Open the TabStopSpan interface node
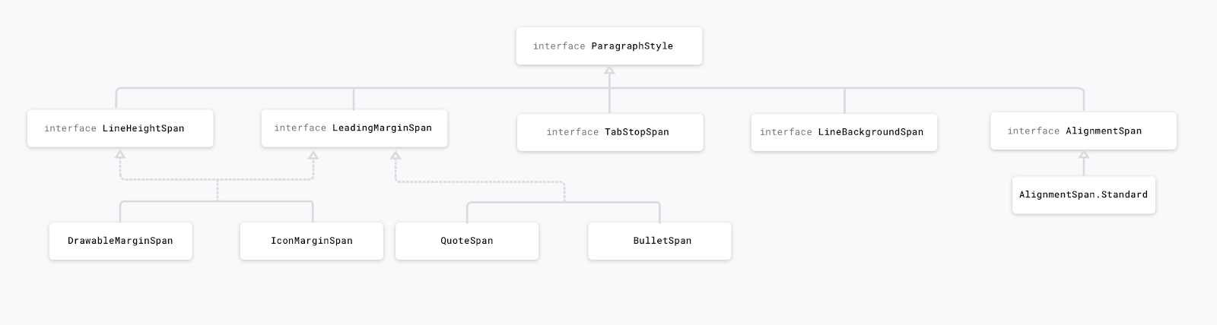The height and width of the screenshot is (325, 1217). click(x=610, y=132)
